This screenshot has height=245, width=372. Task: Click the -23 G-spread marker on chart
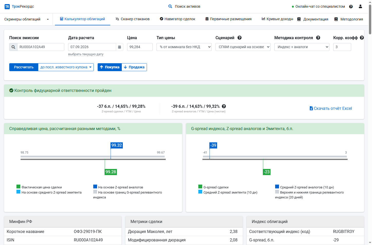(x=267, y=172)
